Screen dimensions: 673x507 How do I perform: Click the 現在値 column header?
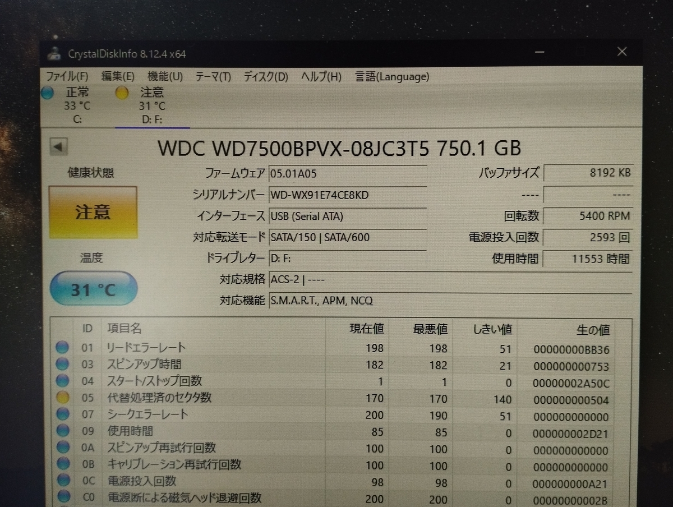click(366, 329)
